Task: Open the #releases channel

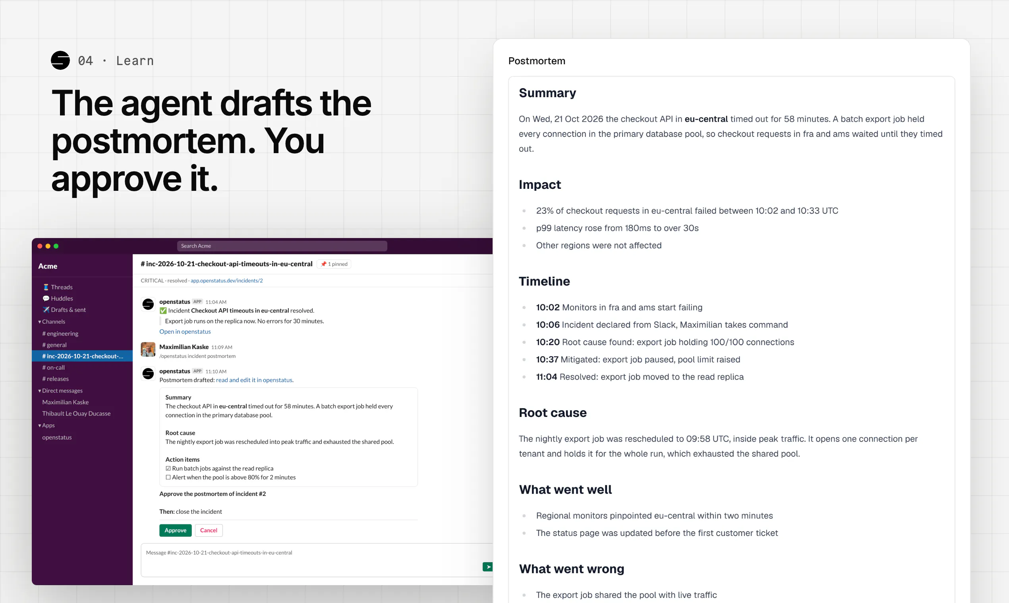Action: point(55,379)
